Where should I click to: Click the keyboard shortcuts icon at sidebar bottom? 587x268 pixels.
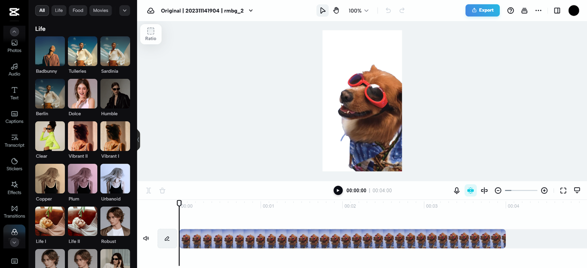(x=14, y=261)
